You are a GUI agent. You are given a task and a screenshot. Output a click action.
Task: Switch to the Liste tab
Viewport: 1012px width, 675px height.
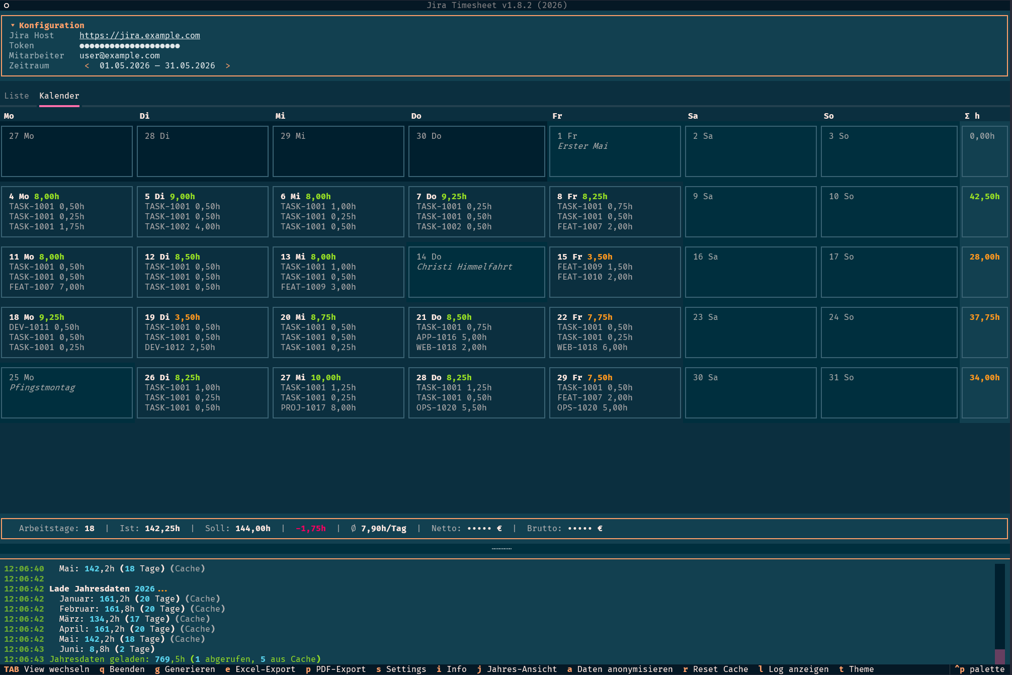point(17,96)
